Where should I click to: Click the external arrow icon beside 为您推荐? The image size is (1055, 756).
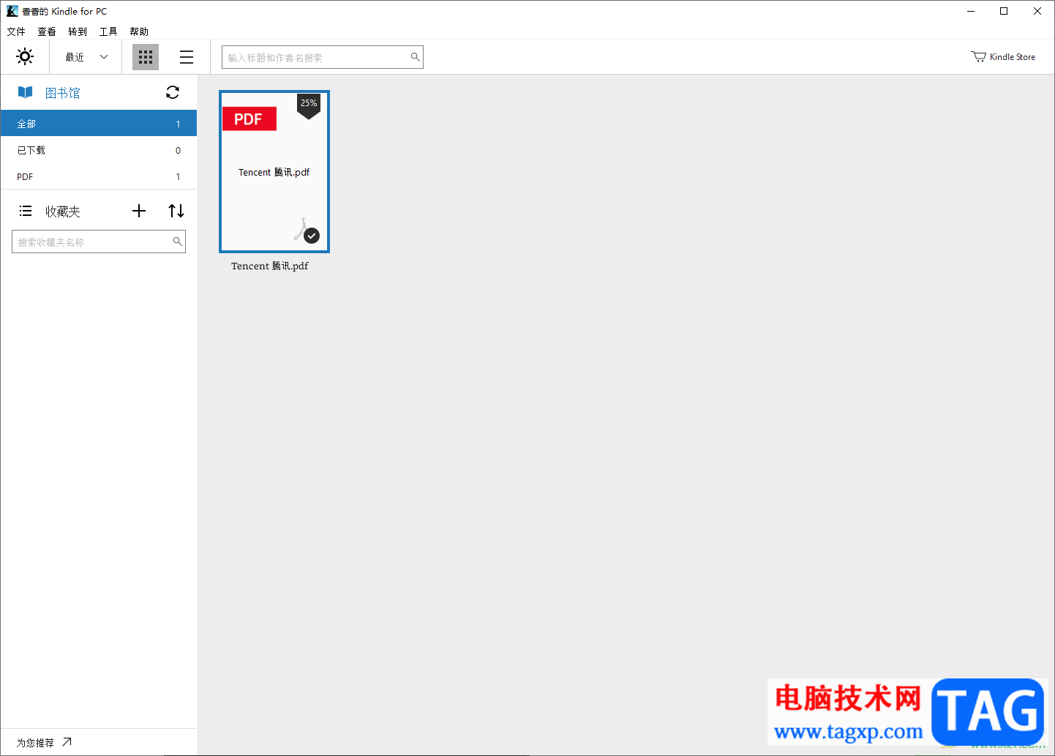pos(67,742)
